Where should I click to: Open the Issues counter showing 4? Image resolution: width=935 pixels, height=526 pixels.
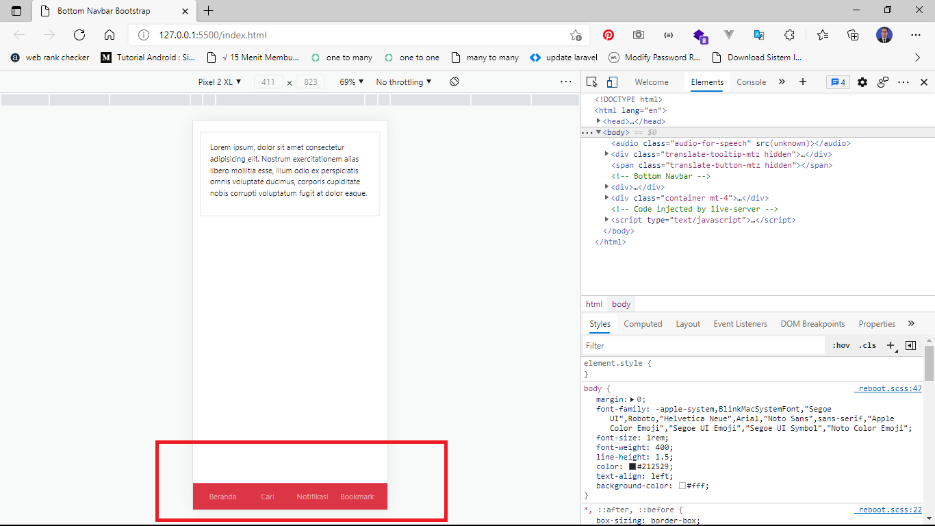click(838, 82)
